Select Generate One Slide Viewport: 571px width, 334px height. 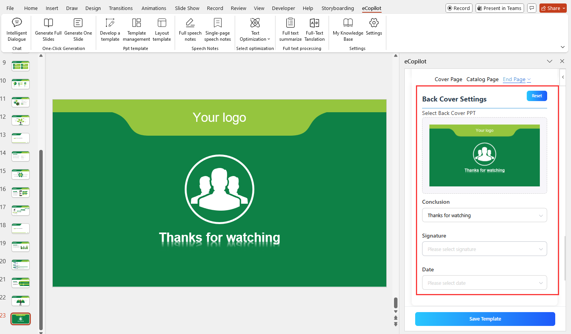(x=78, y=29)
